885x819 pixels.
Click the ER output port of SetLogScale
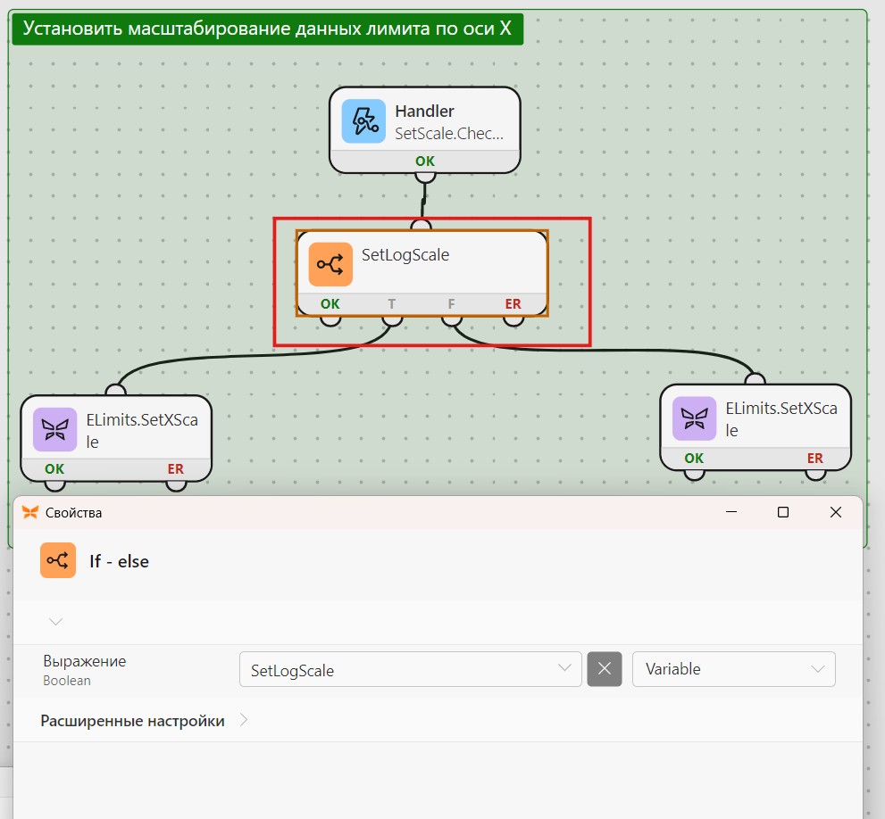[513, 320]
